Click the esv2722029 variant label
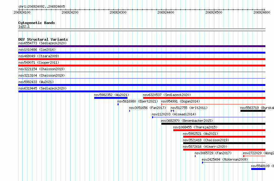 [258, 153]
